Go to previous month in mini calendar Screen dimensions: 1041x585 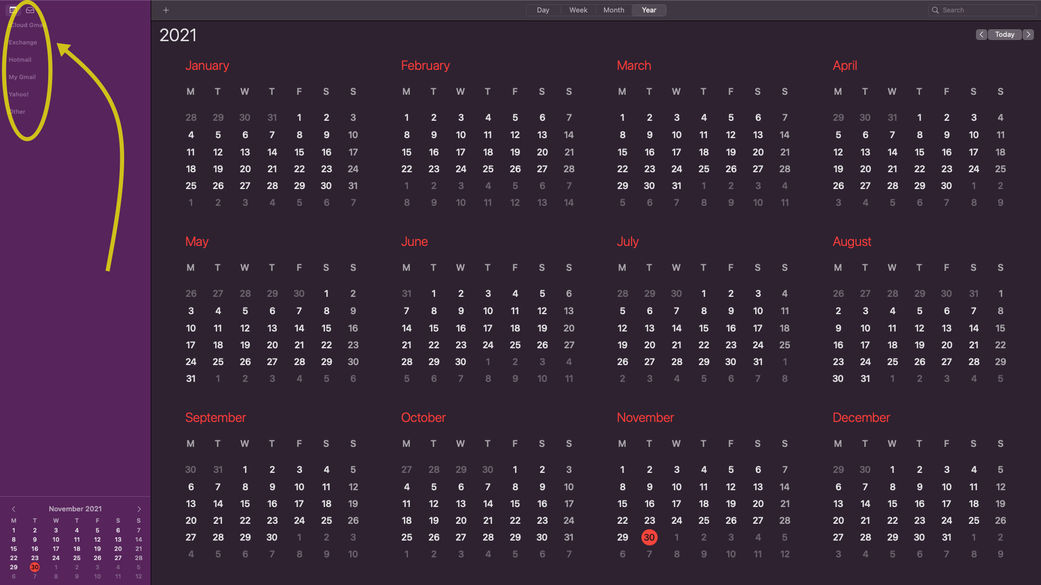pyautogui.click(x=14, y=509)
